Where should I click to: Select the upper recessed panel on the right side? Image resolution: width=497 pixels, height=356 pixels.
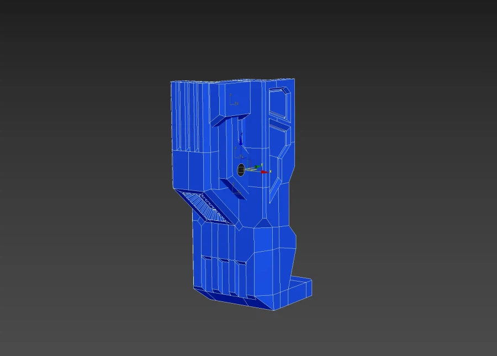click(279, 103)
